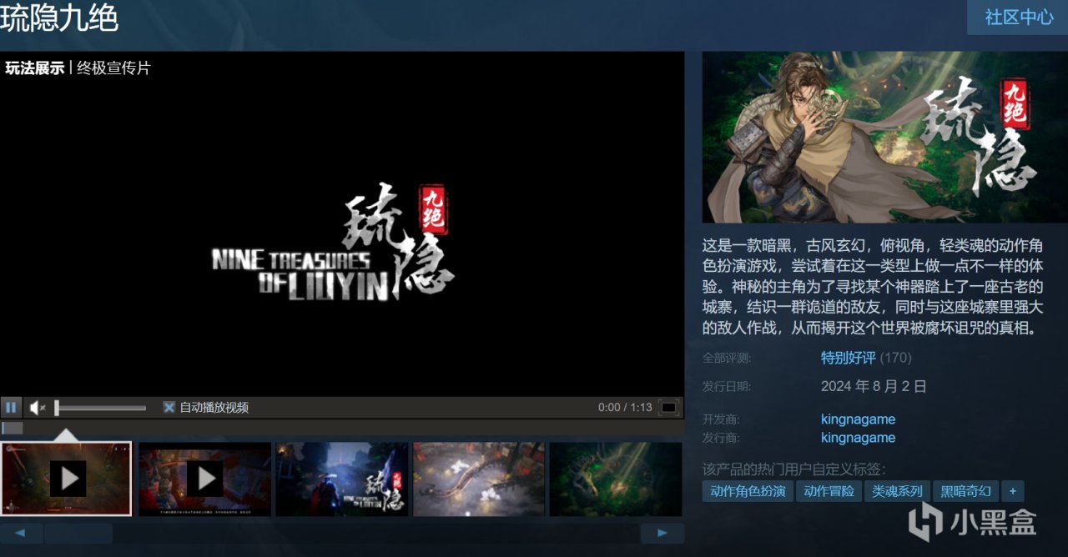Enter fullscreen using the fullscreen icon
This screenshot has height=557, width=1068.
(x=668, y=408)
